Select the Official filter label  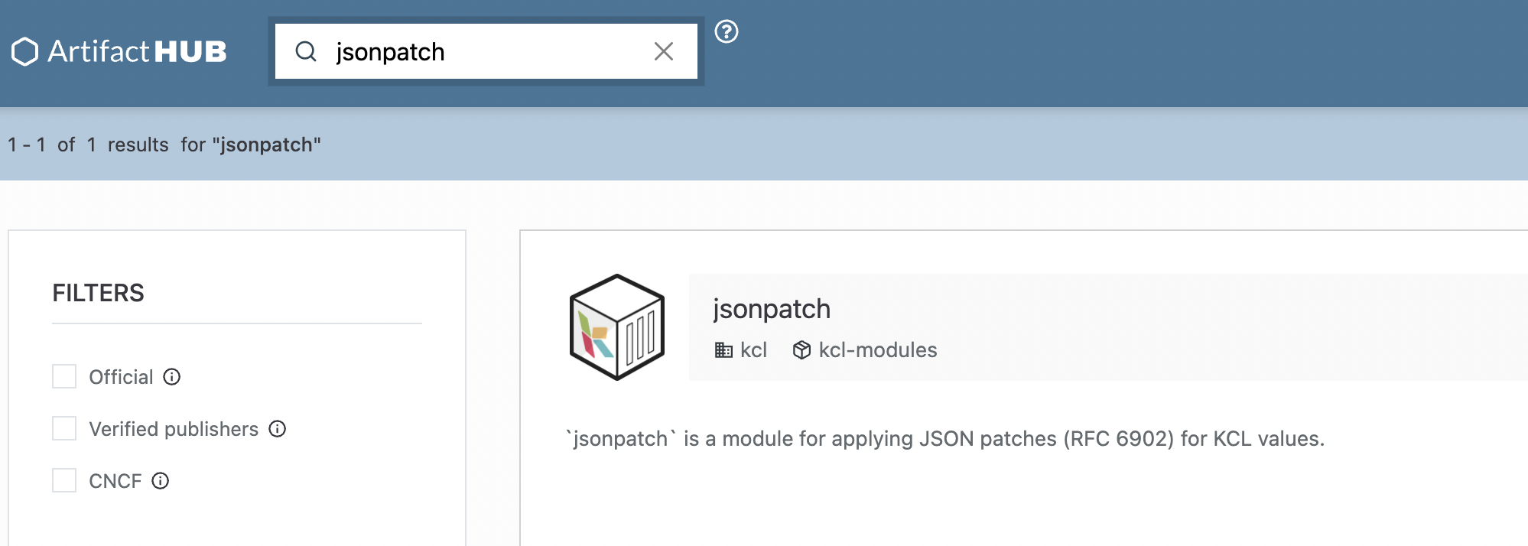coord(121,377)
